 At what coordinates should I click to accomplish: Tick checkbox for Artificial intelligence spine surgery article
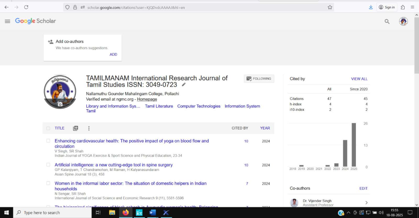click(48, 165)
